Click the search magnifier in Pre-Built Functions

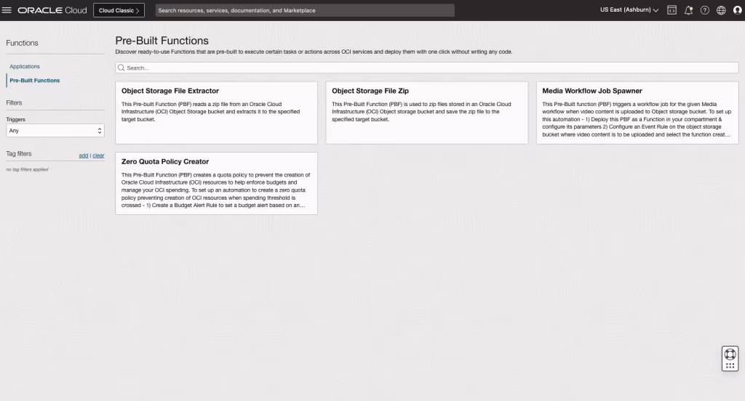(121, 68)
